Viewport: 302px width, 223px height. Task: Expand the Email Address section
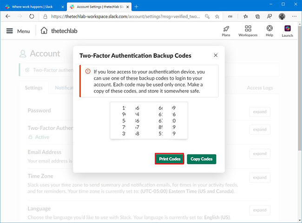coord(260,154)
